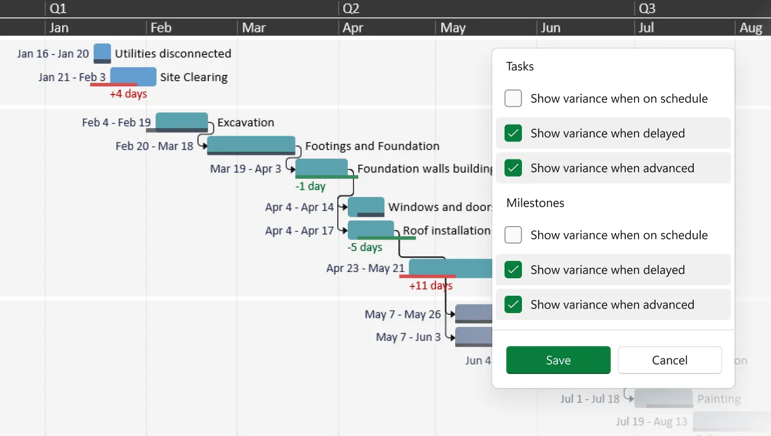This screenshot has width=771, height=436.
Task: Disable "Show variance when delayed" for Tasks
Action: coord(513,133)
